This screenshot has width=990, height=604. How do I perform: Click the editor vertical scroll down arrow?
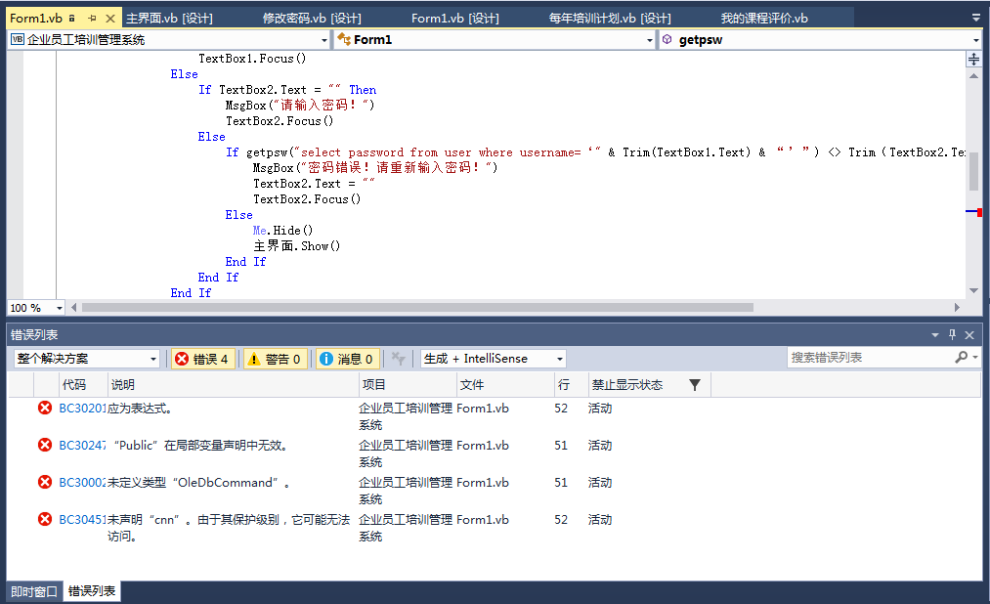[x=974, y=291]
